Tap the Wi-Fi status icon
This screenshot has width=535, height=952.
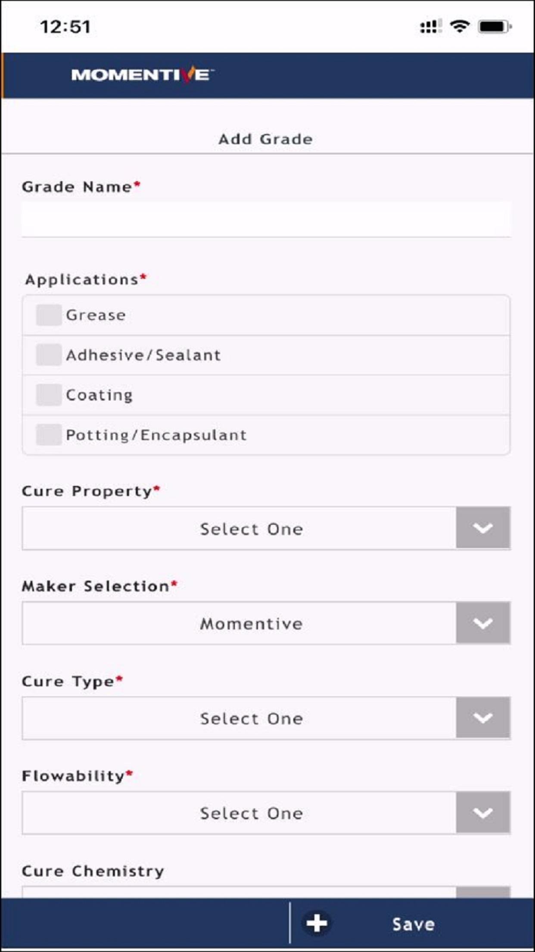pos(460,27)
